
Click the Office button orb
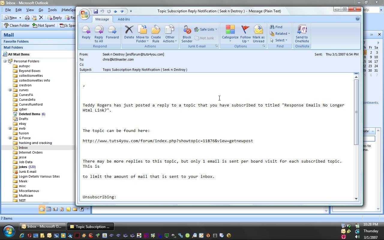[x=84, y=13]
